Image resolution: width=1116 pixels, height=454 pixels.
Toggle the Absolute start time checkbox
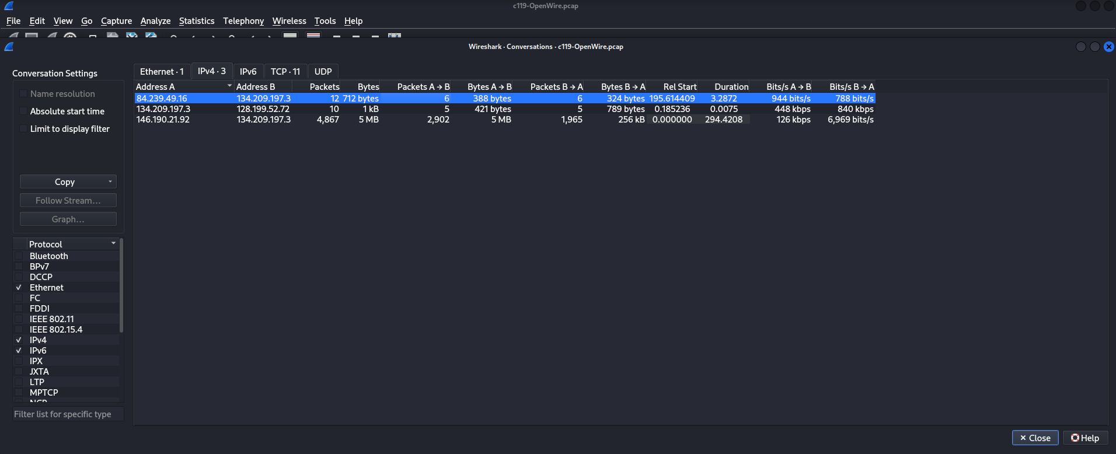[x=23, y=111]
